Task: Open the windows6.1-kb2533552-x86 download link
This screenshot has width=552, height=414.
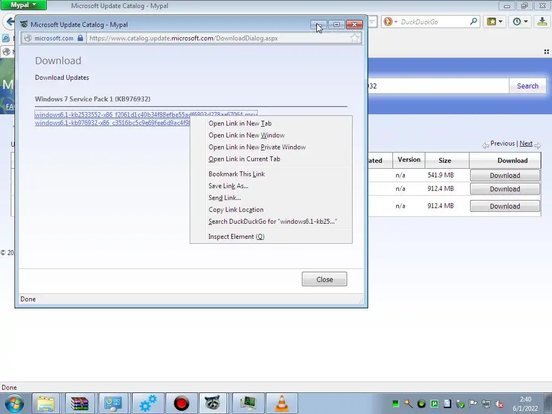Action: click(x=146, y=114)
